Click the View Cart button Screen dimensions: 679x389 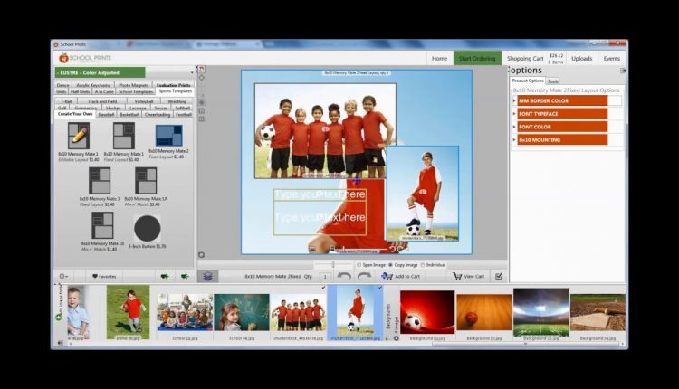tap(469, 276)
